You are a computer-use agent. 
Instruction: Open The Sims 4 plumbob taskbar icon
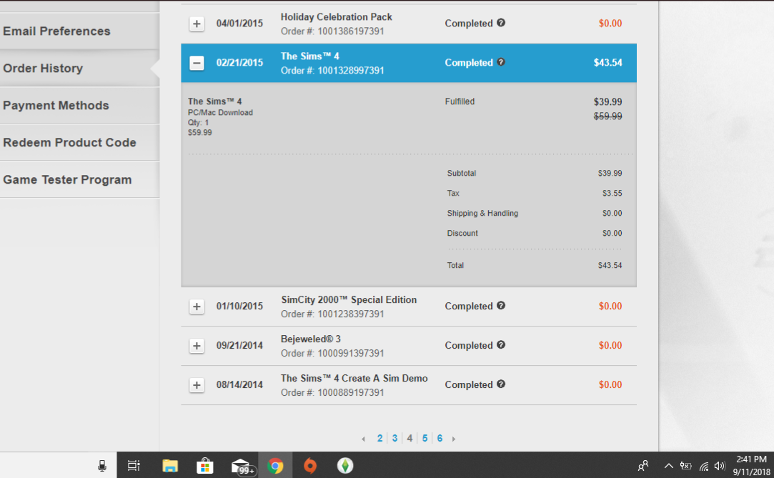(x=345, y=466)
